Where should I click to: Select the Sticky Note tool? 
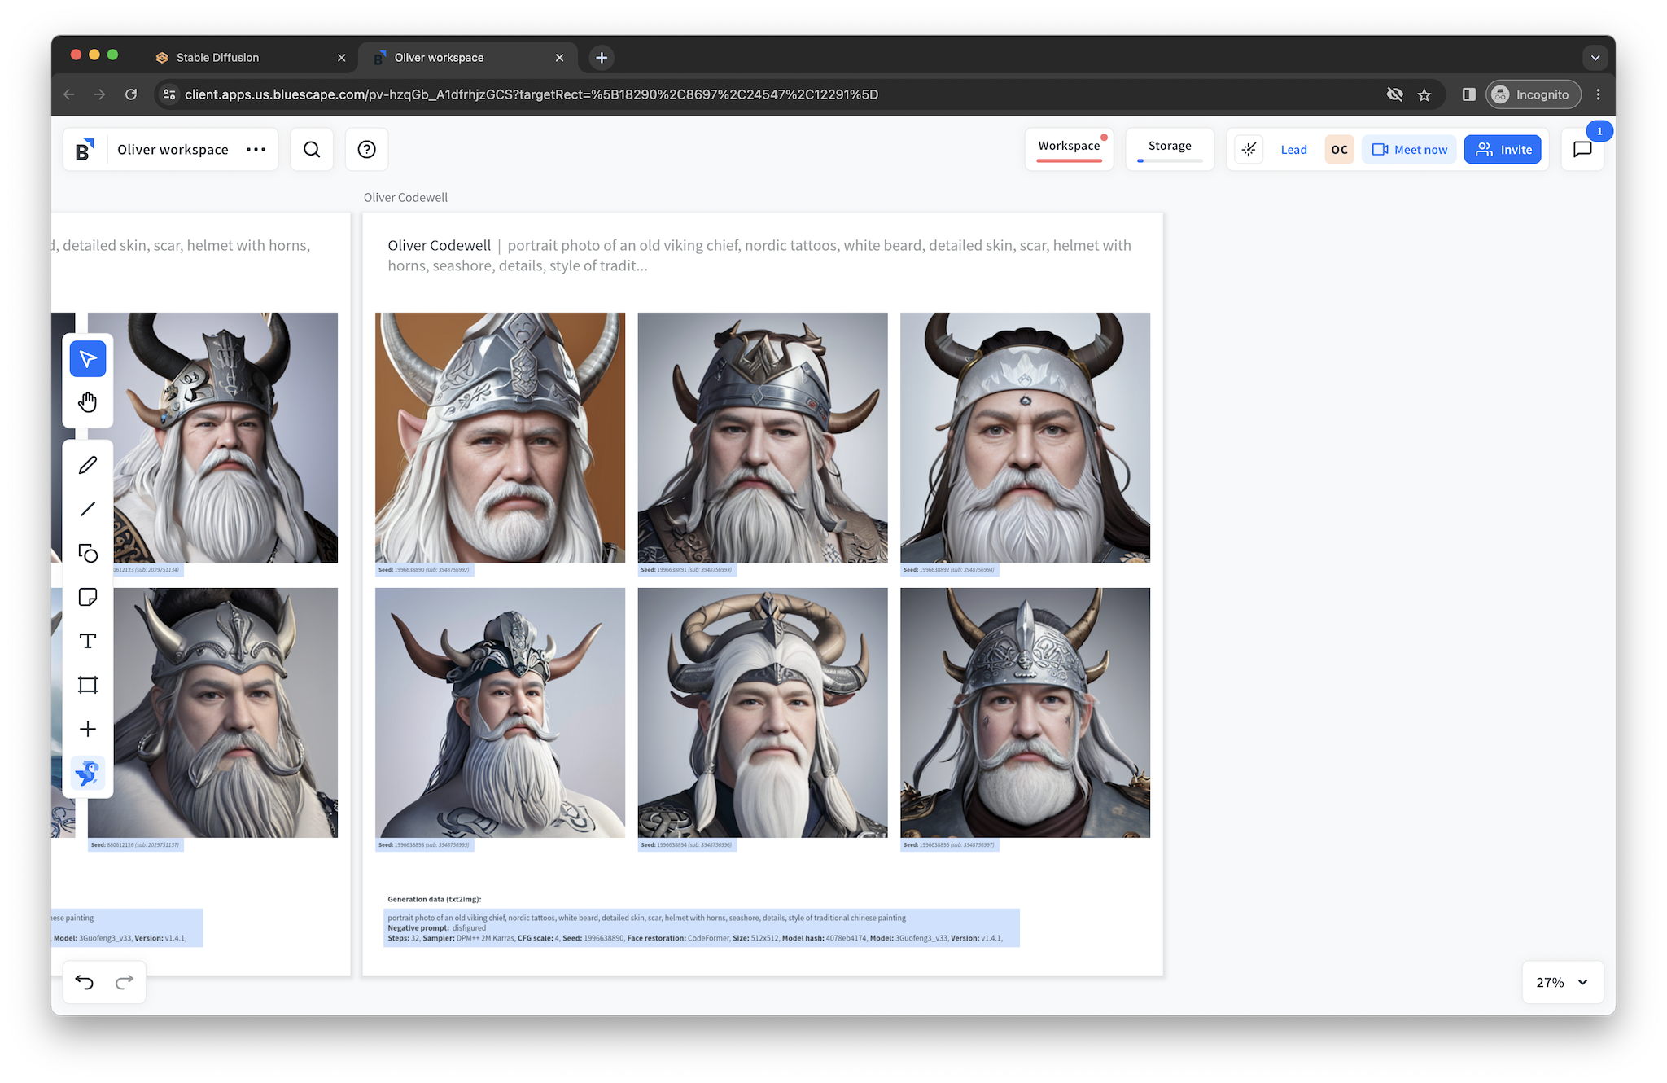[88, 597]
